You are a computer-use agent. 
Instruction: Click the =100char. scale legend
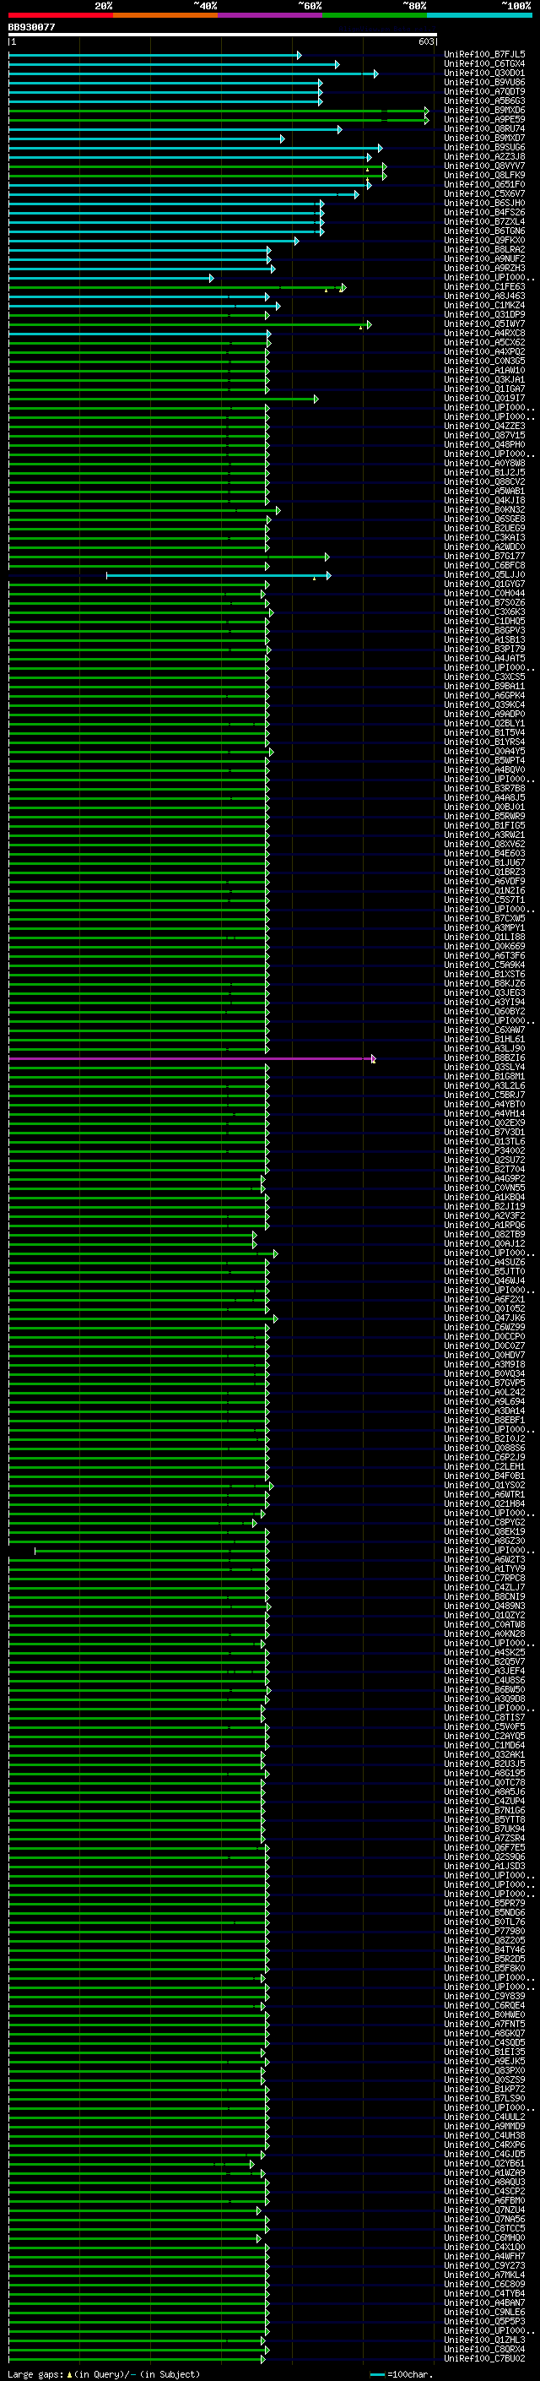402,2373
